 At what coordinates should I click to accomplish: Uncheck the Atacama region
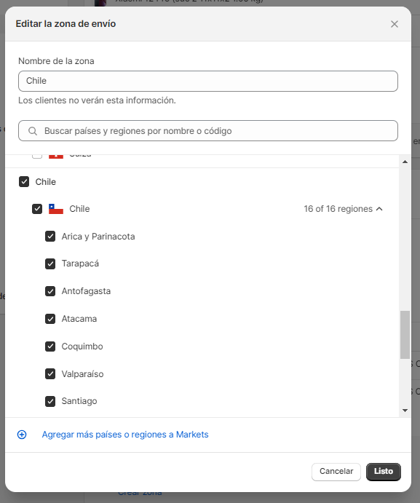(x=50, y=319)
